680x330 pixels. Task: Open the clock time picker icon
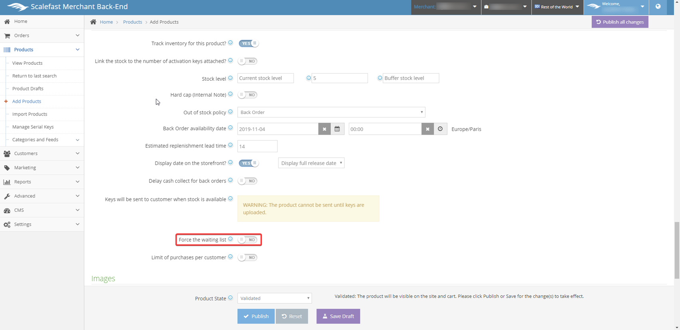(x=440, y=129)
